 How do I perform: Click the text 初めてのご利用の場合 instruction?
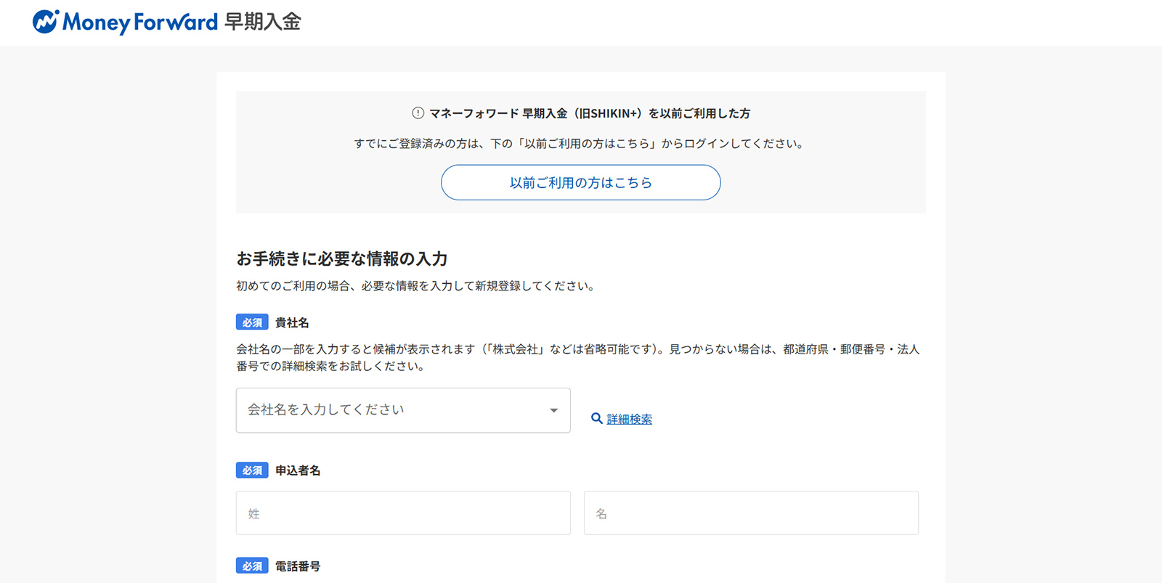pyautogui.click(x=417, y=286)
